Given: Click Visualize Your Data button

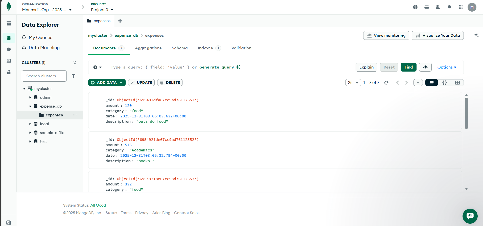Looking at the screenshot, I should click(x=438, y=36).
